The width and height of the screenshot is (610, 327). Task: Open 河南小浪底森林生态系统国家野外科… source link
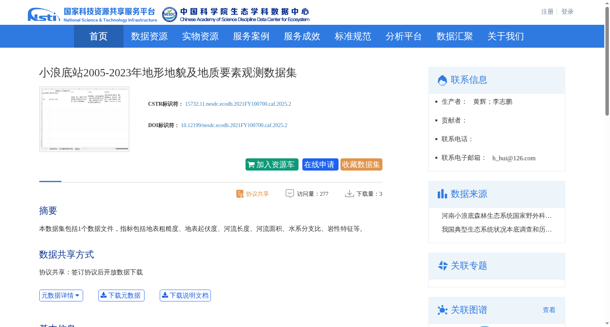pyautogui.click(x=497, y=216)
